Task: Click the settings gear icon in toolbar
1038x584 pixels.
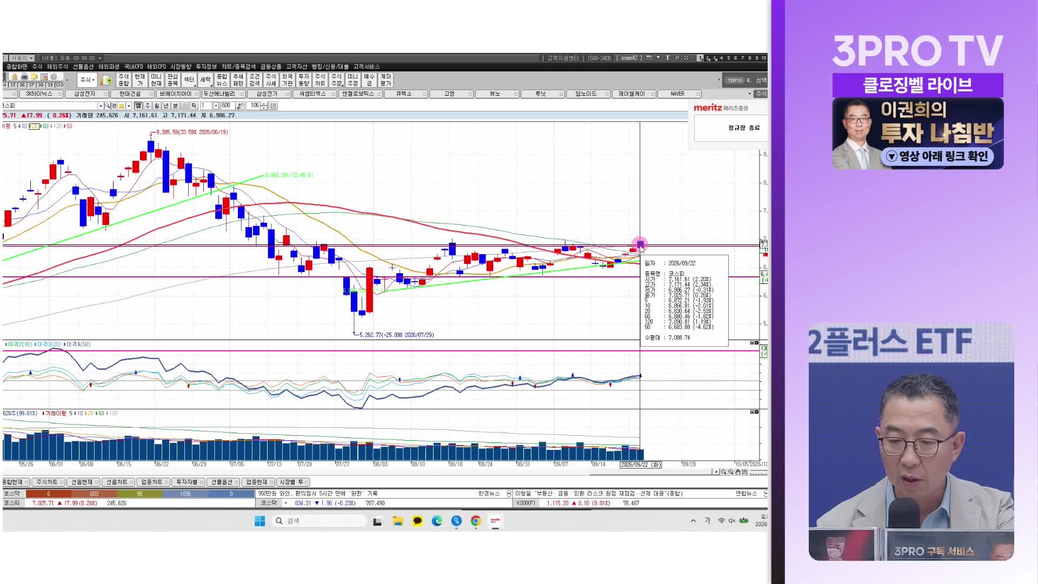Action: tap(54, 77)
